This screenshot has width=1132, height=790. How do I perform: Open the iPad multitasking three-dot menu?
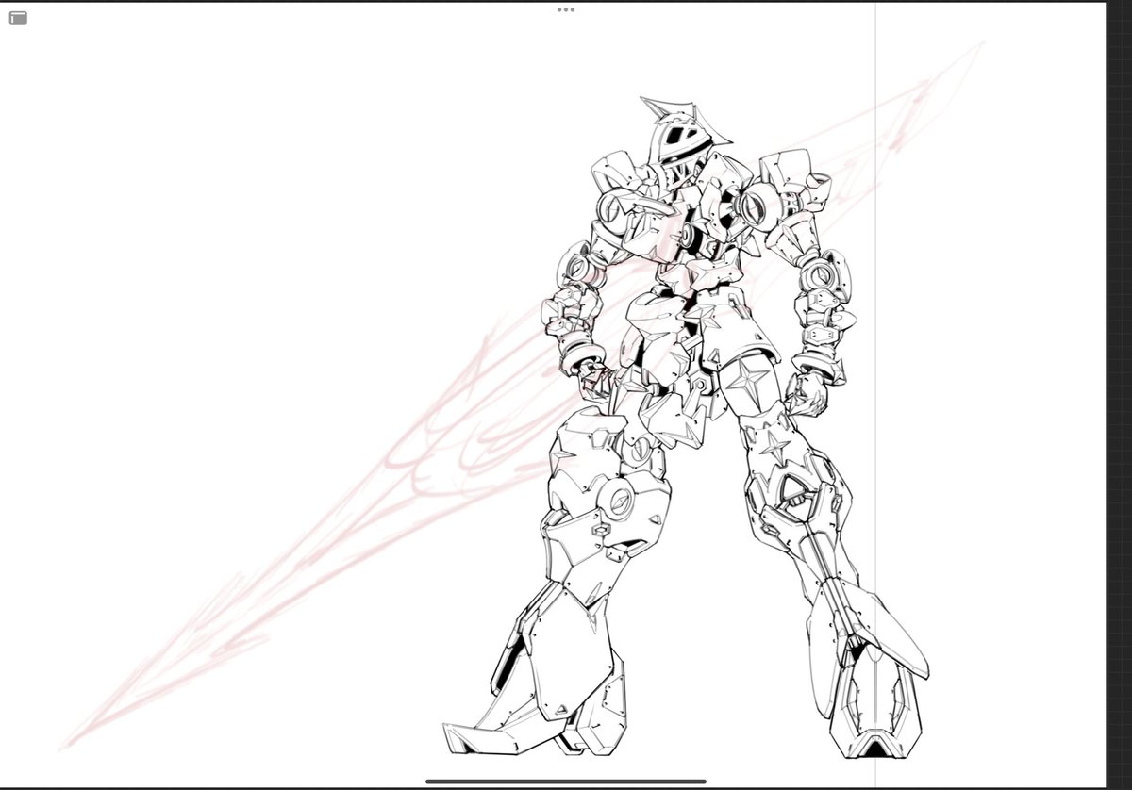tap(566, 9)
